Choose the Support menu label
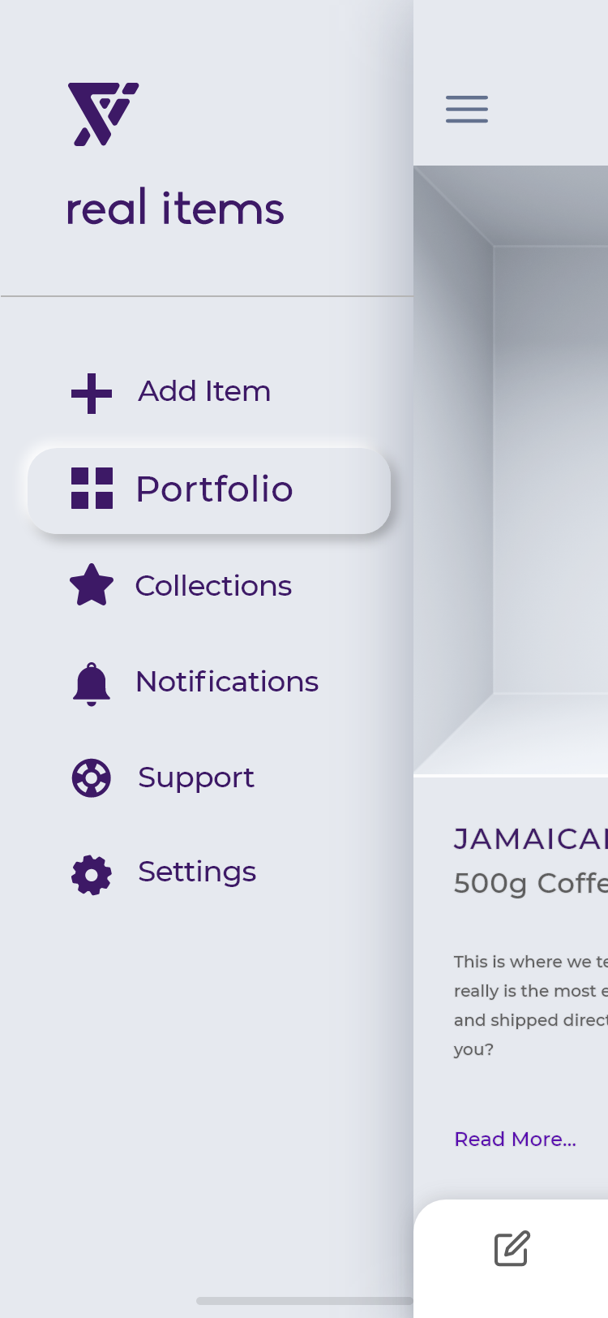 (x=196, y=778)
